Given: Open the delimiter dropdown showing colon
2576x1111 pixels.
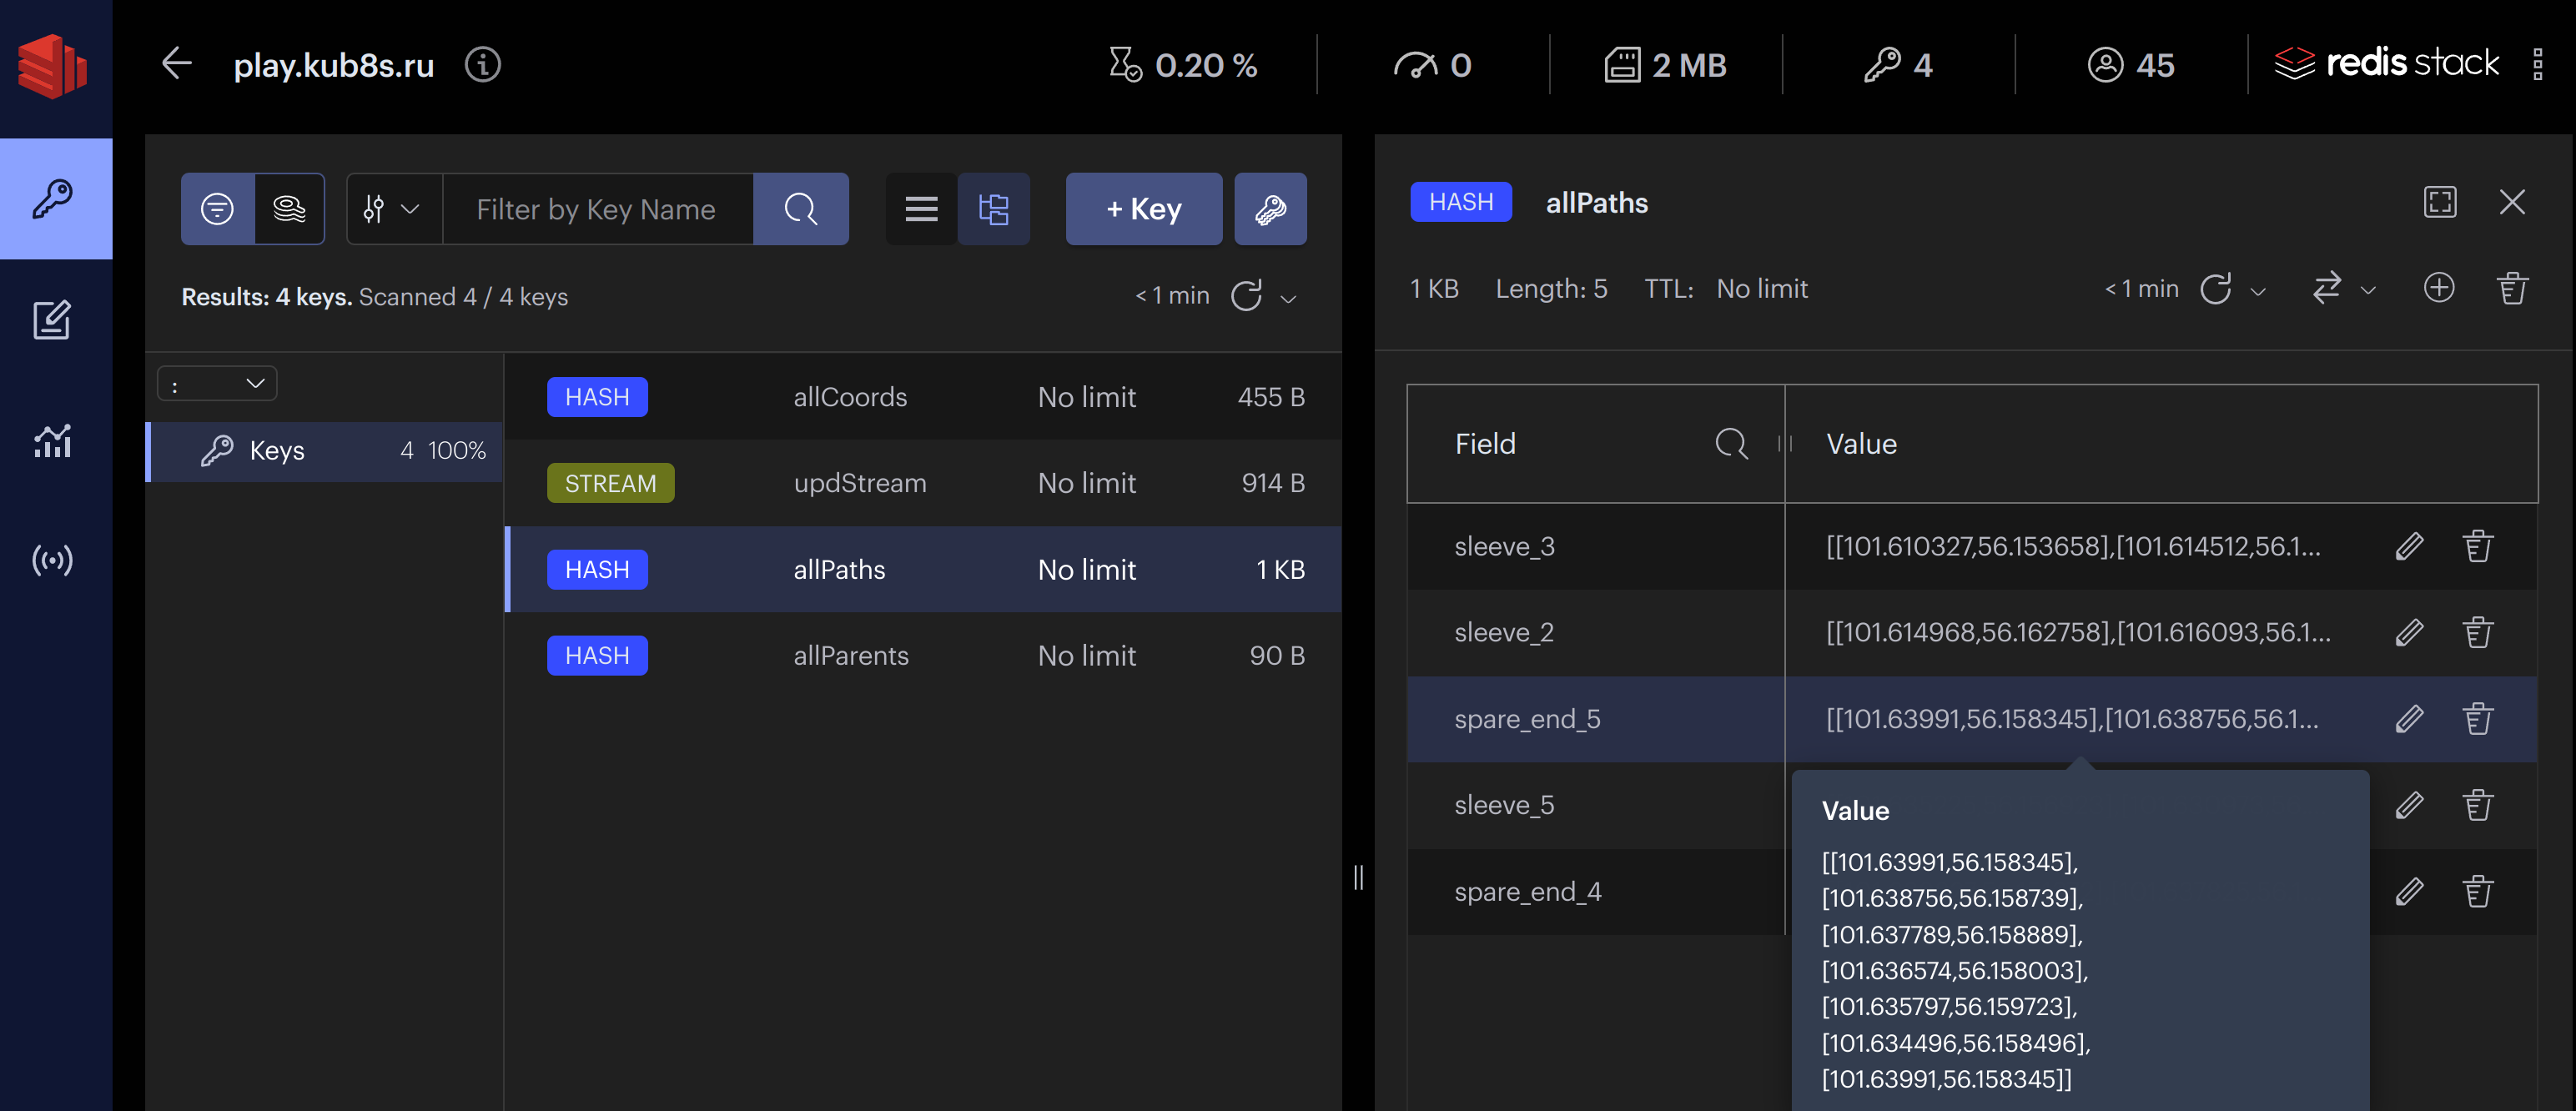Looking at the screenshot, I should (x=217, y=384).
